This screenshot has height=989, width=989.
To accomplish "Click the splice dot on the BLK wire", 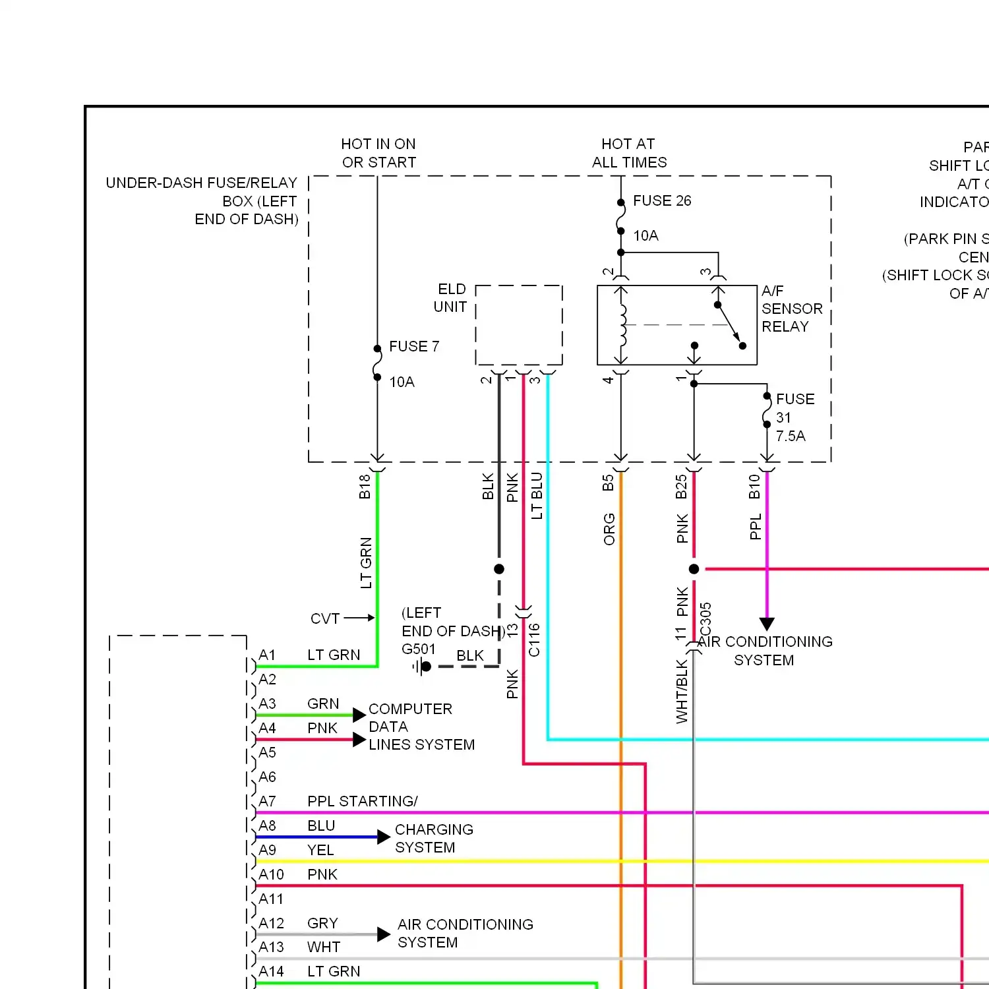I will 499,569.
